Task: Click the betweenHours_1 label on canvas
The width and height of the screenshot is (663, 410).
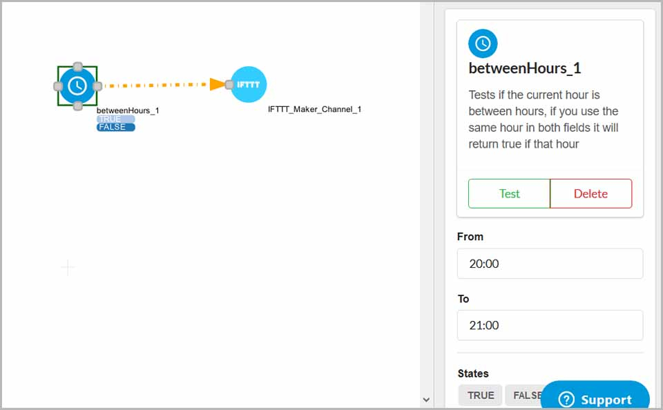Action: 128,110
